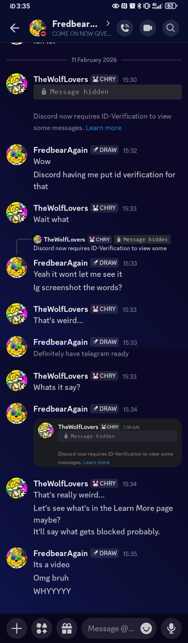Open Fredbear's avatar in the header
This screenshot has height=643, width=188.
click(x=38, y=28)
